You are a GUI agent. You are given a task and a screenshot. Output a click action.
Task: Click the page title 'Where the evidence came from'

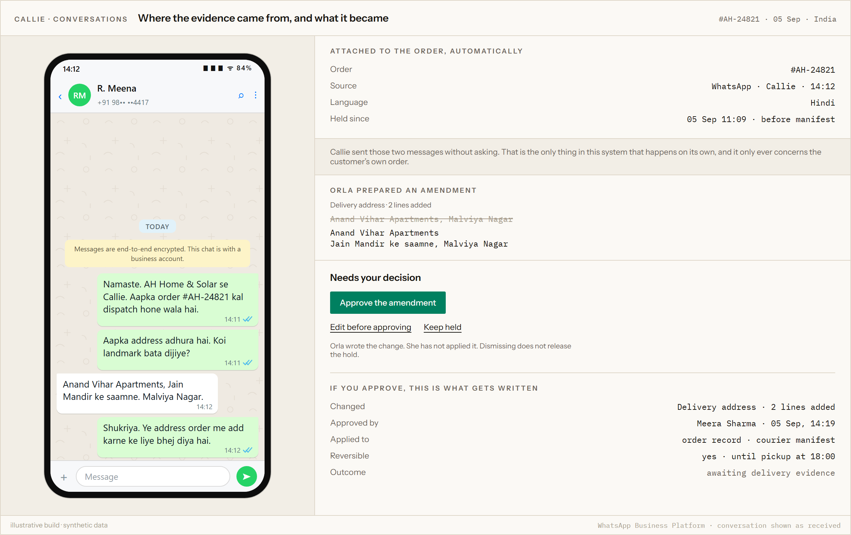point(263,18)
